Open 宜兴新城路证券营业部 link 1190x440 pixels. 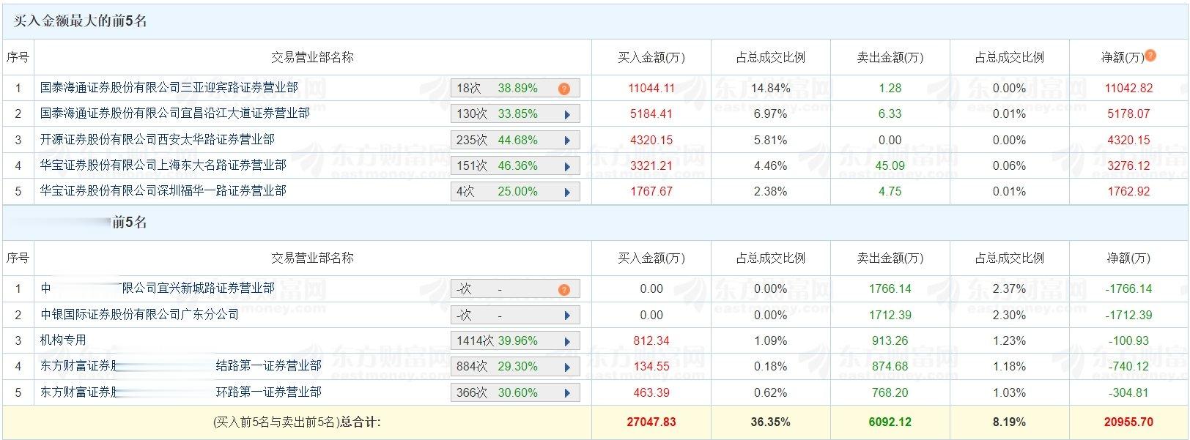158,288
